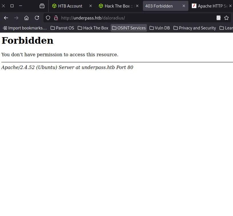Close the 403 Forbidden tab
Viewport: 233px width, 216px height.
184,6
